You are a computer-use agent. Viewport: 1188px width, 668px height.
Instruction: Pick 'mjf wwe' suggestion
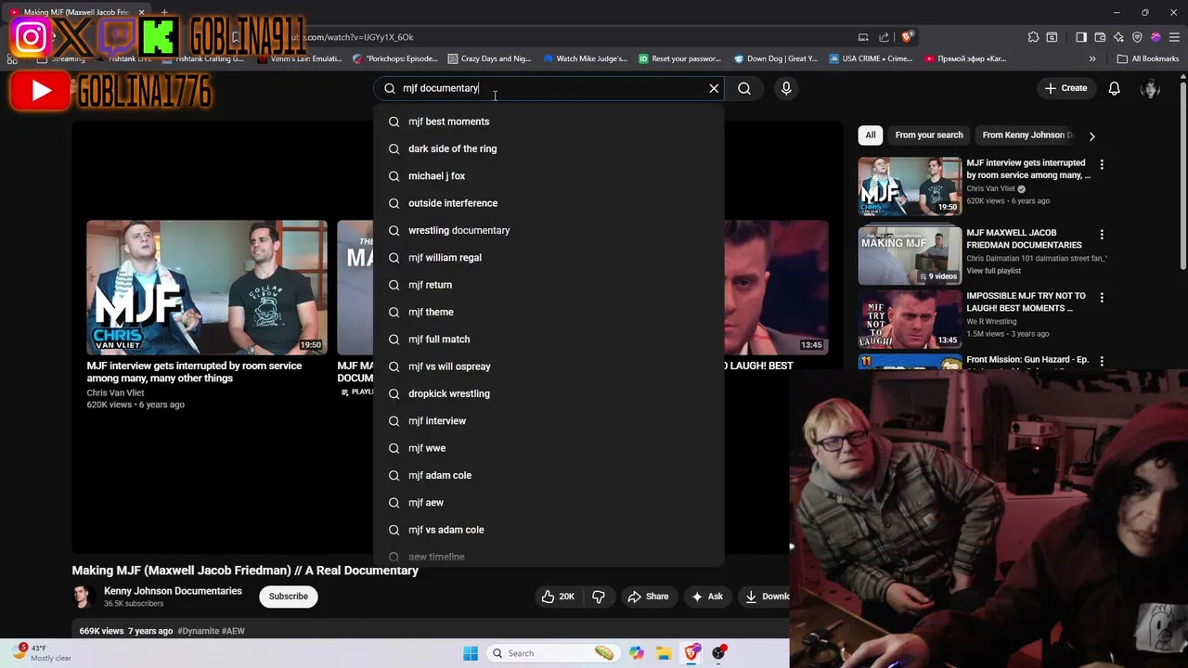[x=549, y=448]
